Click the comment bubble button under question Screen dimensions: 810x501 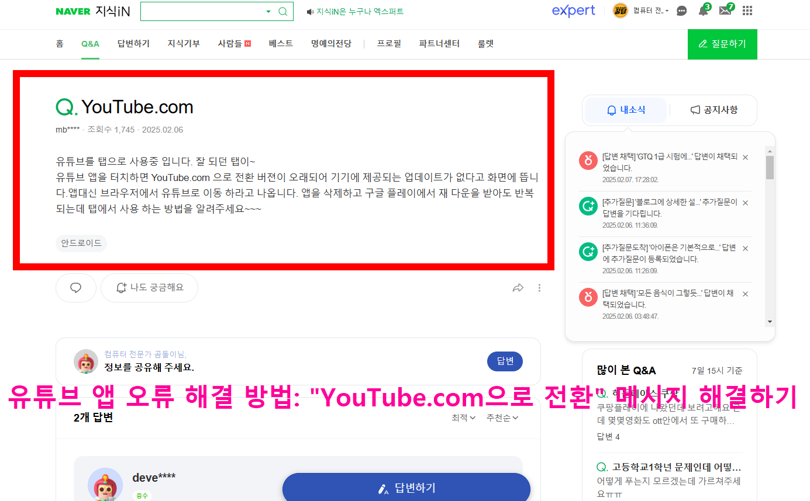coord(76,288)
